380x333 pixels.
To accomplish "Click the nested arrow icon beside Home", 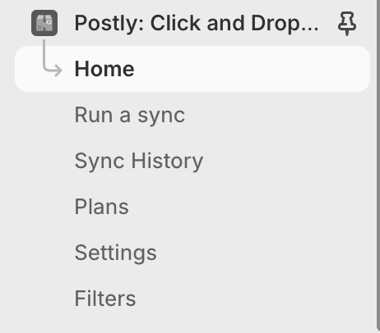I will coord(52,58).
